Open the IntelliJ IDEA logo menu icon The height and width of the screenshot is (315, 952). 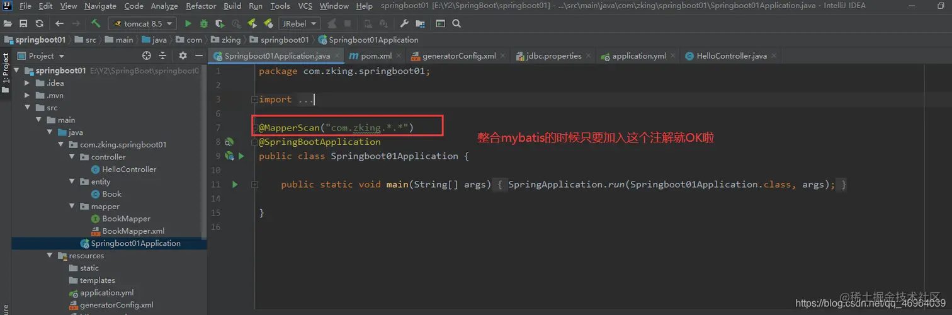coord(8,6)
